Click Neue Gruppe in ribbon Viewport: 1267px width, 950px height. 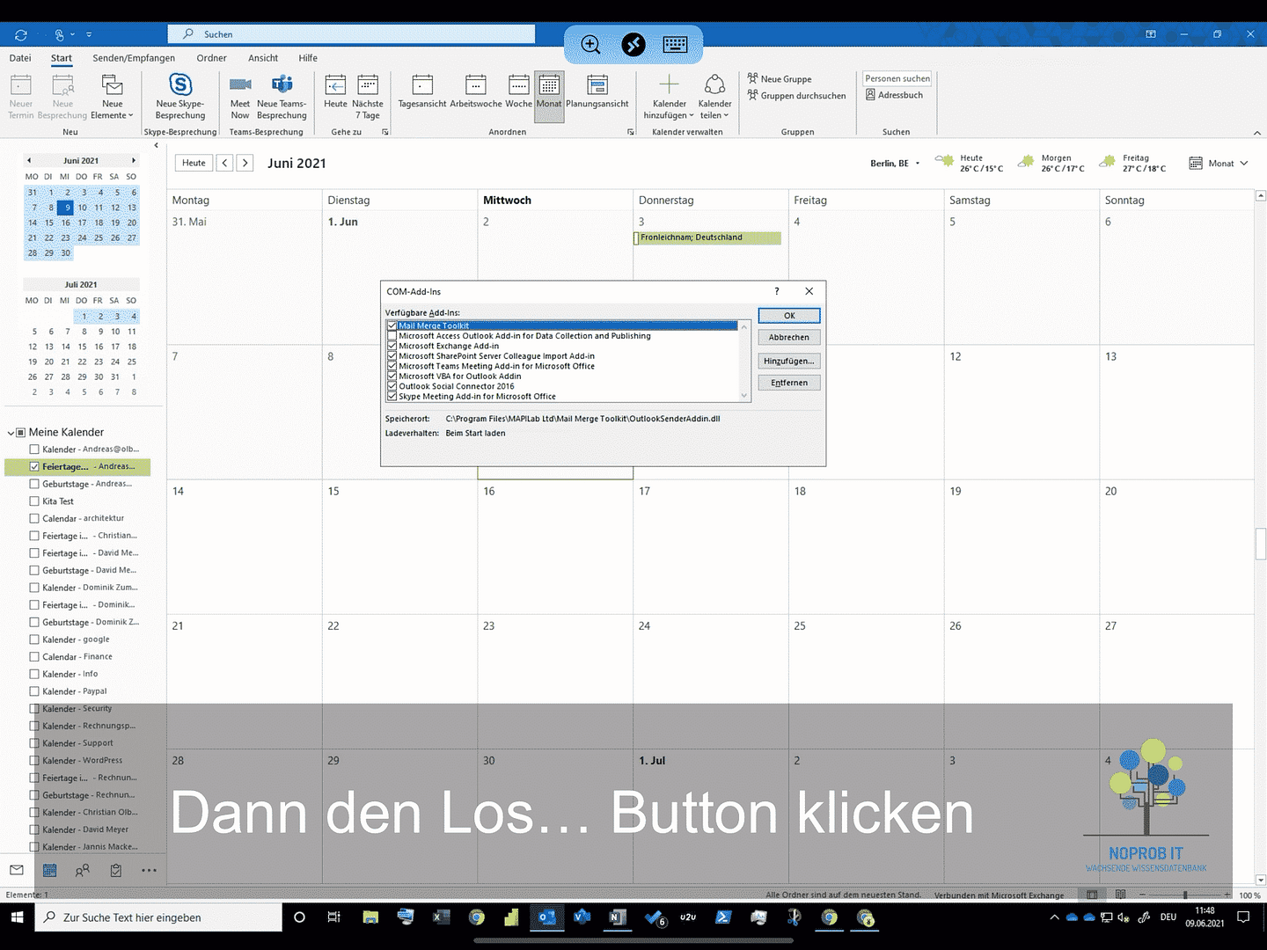tap(780, 78)
